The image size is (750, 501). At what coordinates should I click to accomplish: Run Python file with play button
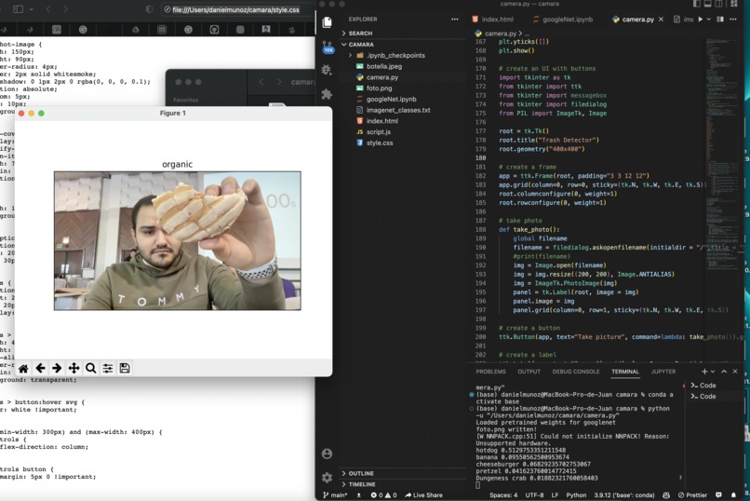pyautogui.click(x=701, y=20)
